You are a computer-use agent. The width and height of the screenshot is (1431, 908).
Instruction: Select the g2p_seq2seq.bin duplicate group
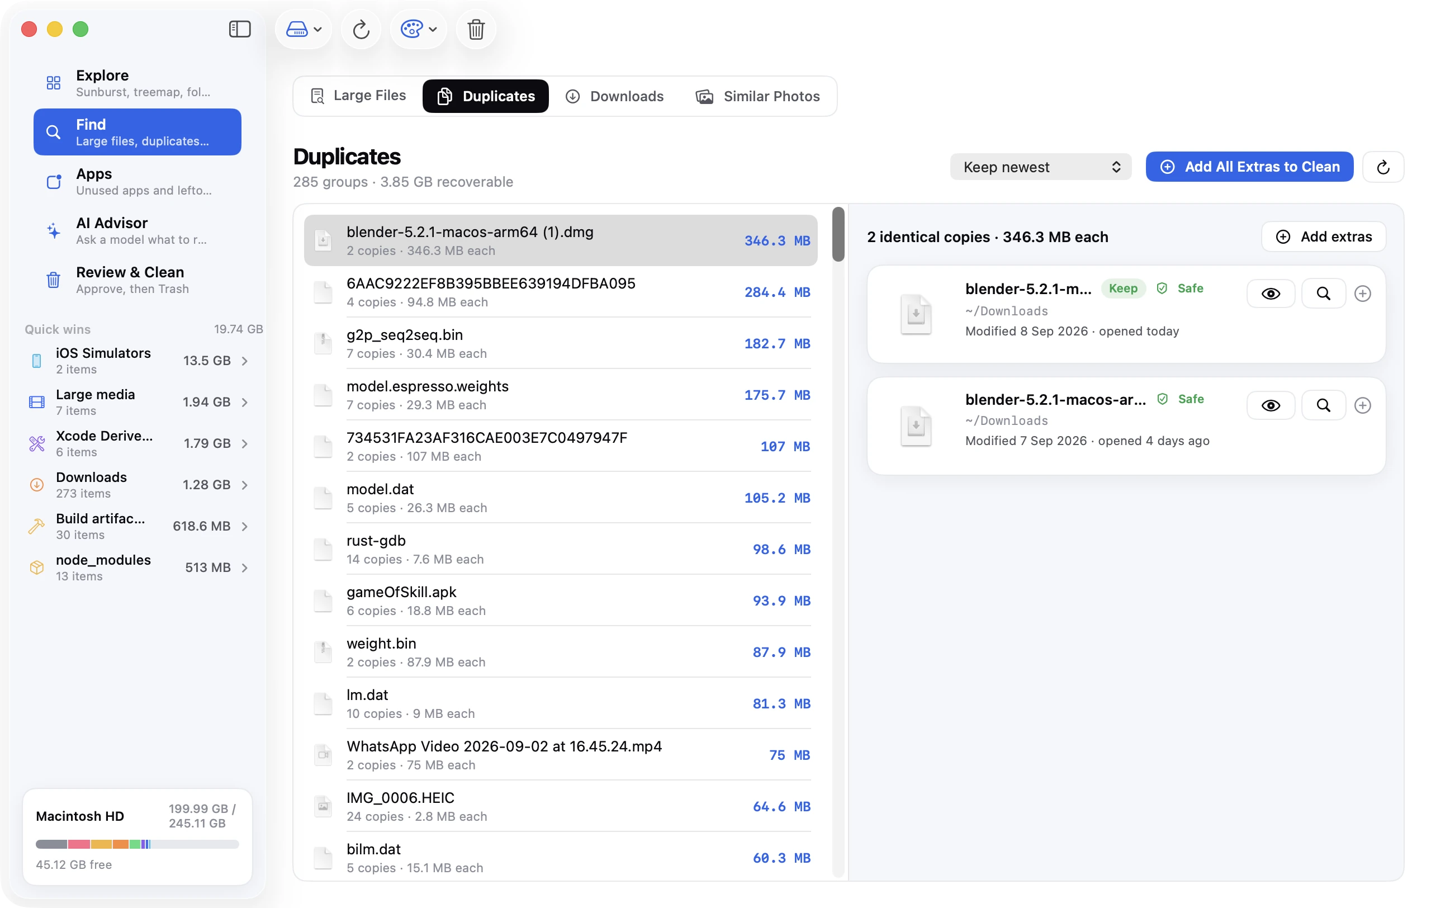(x=561, y=343)
